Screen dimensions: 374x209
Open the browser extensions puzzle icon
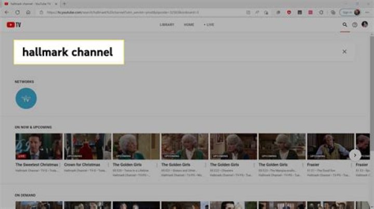(x=321, y=12)
